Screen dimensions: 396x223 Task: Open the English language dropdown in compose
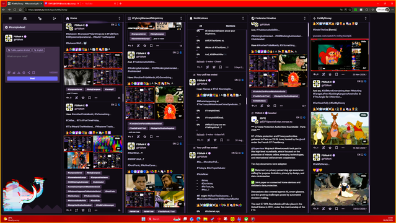[x=39, y=50]
